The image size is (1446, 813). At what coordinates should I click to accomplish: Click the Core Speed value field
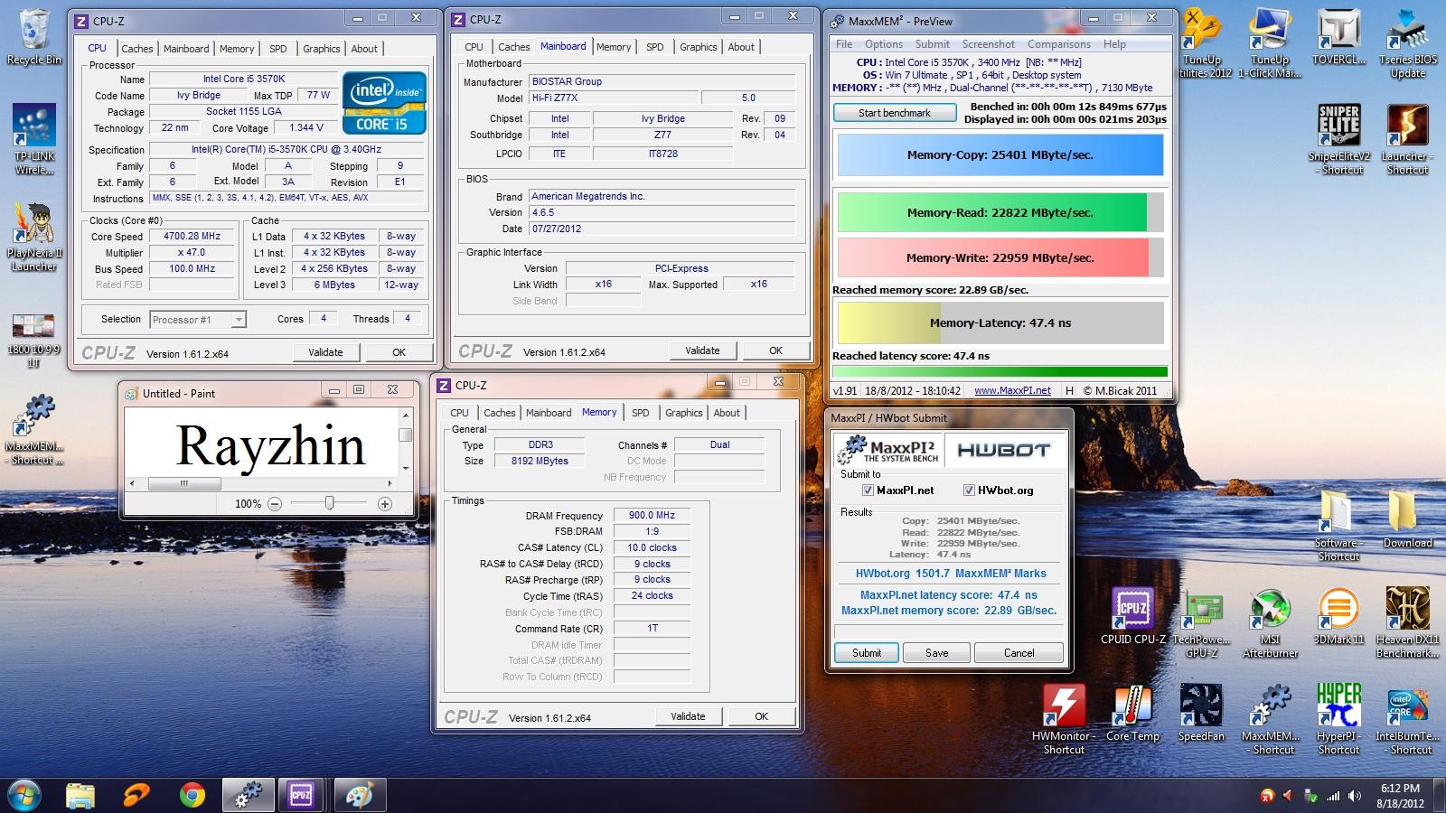click(191, 237)
